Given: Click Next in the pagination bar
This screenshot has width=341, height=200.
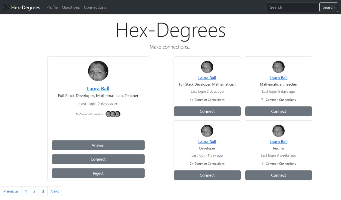Looking at the screenshot, I should click(54, 191).
